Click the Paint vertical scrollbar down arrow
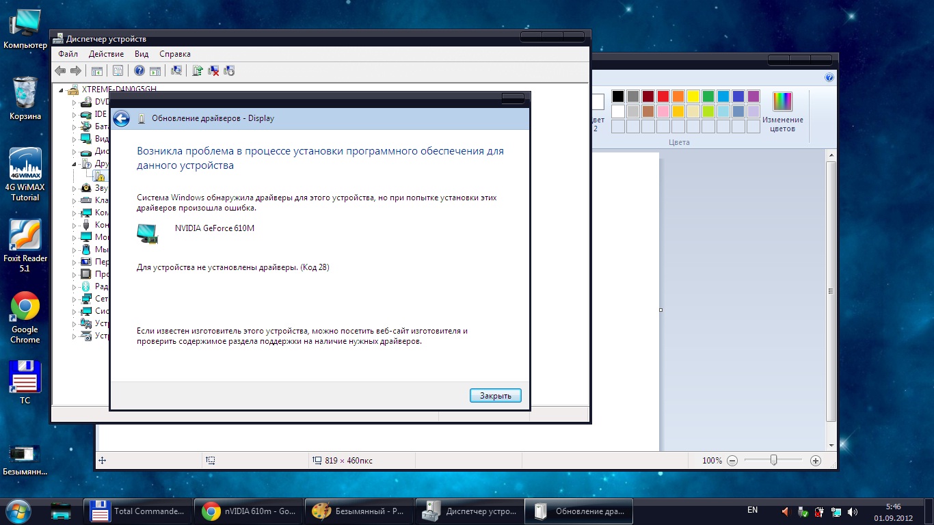 tap(831, 446)
